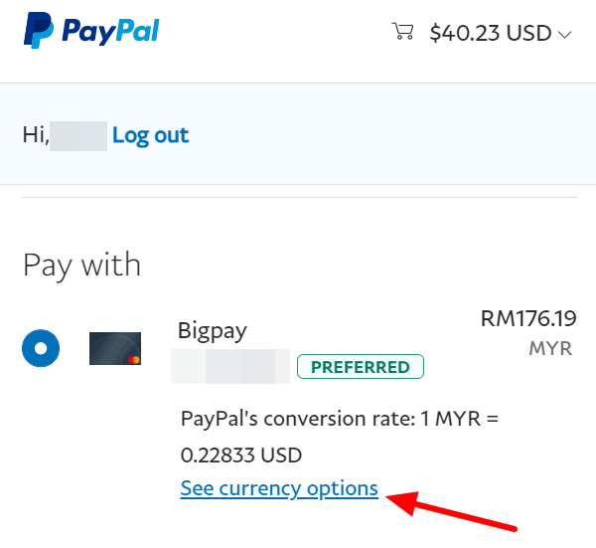
Task: Log out of the PayPal account
Action: tap(151, 135)
